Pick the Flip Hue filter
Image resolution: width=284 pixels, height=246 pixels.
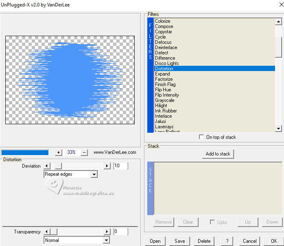214,90
